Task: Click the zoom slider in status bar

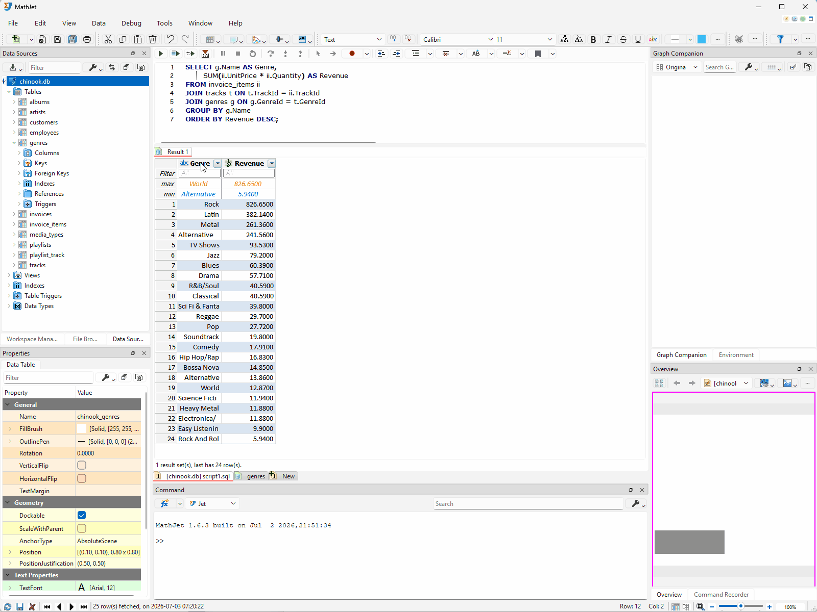Action: [x=740, y=606]
